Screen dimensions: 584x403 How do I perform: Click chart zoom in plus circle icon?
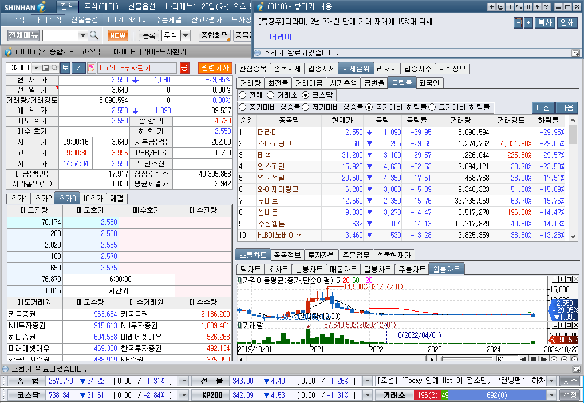(554, 359)
